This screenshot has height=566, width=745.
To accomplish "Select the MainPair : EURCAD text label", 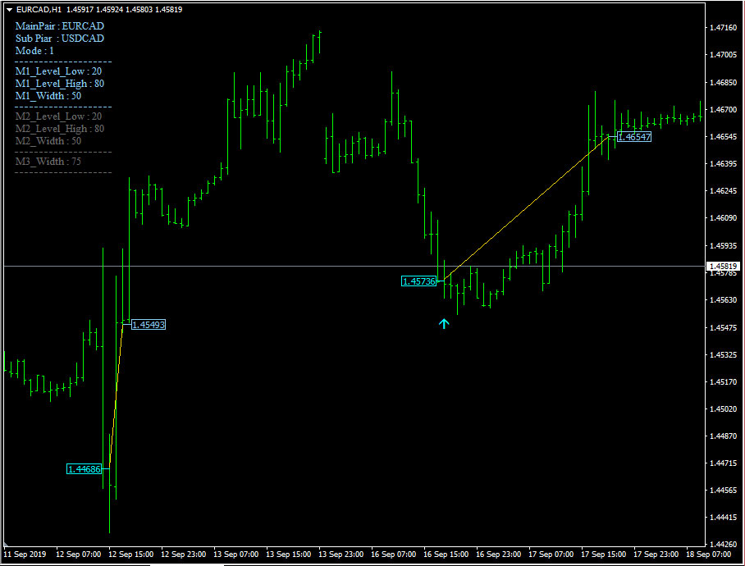I will pos(60,26).
